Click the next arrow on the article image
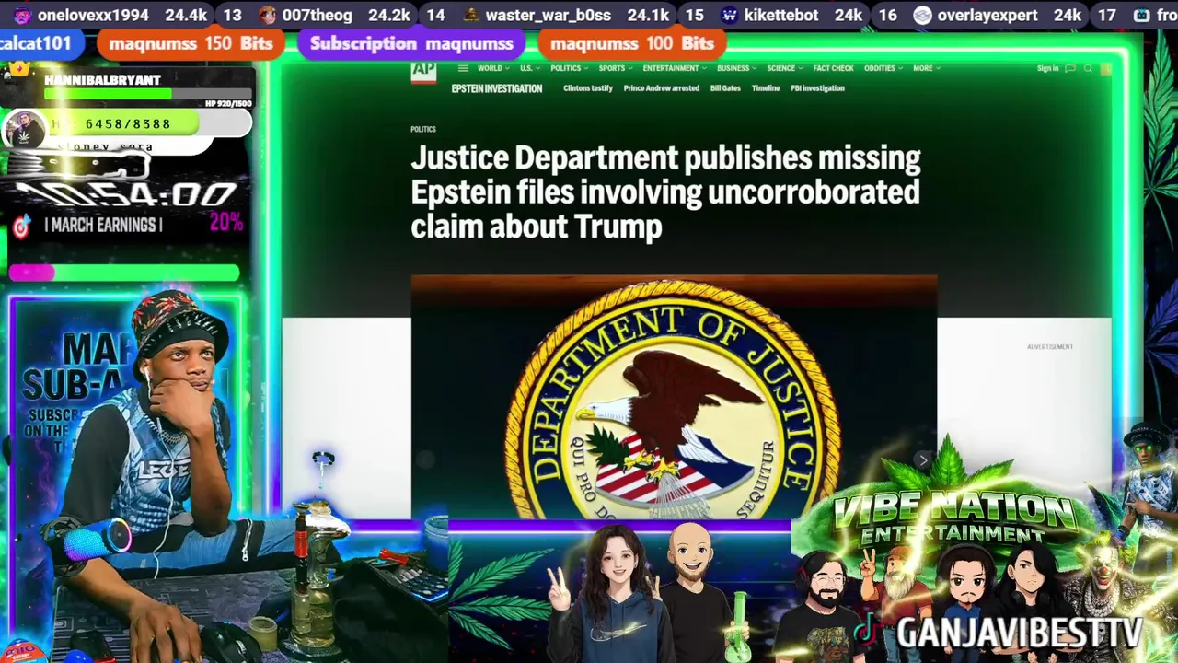Viewport: 1178px width, 663px height. coord(923,459)
